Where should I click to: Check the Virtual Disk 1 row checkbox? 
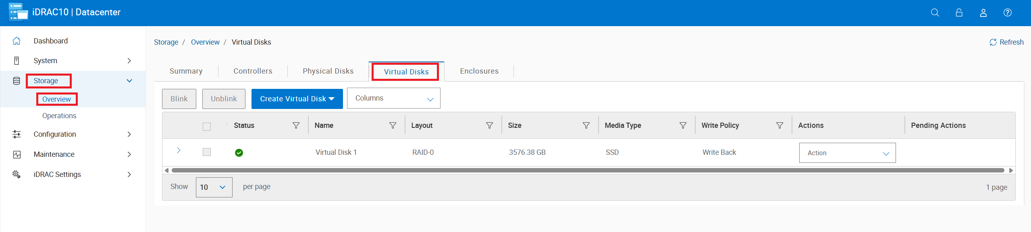click(207, 152)
